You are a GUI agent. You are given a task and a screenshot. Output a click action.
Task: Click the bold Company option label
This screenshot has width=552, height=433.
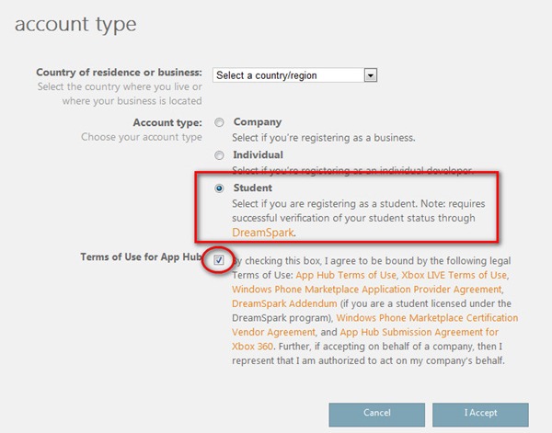pyautogui.click(x=258, y=122)
